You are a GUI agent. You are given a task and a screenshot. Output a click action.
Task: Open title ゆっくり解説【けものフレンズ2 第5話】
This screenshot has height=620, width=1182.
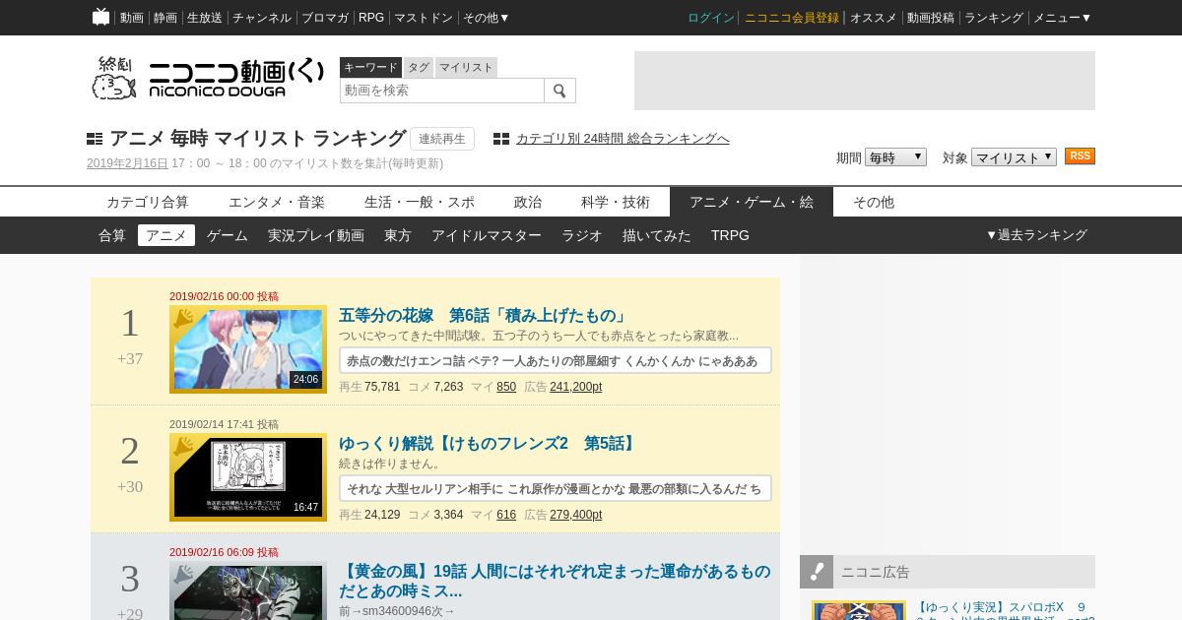point(489,444)
